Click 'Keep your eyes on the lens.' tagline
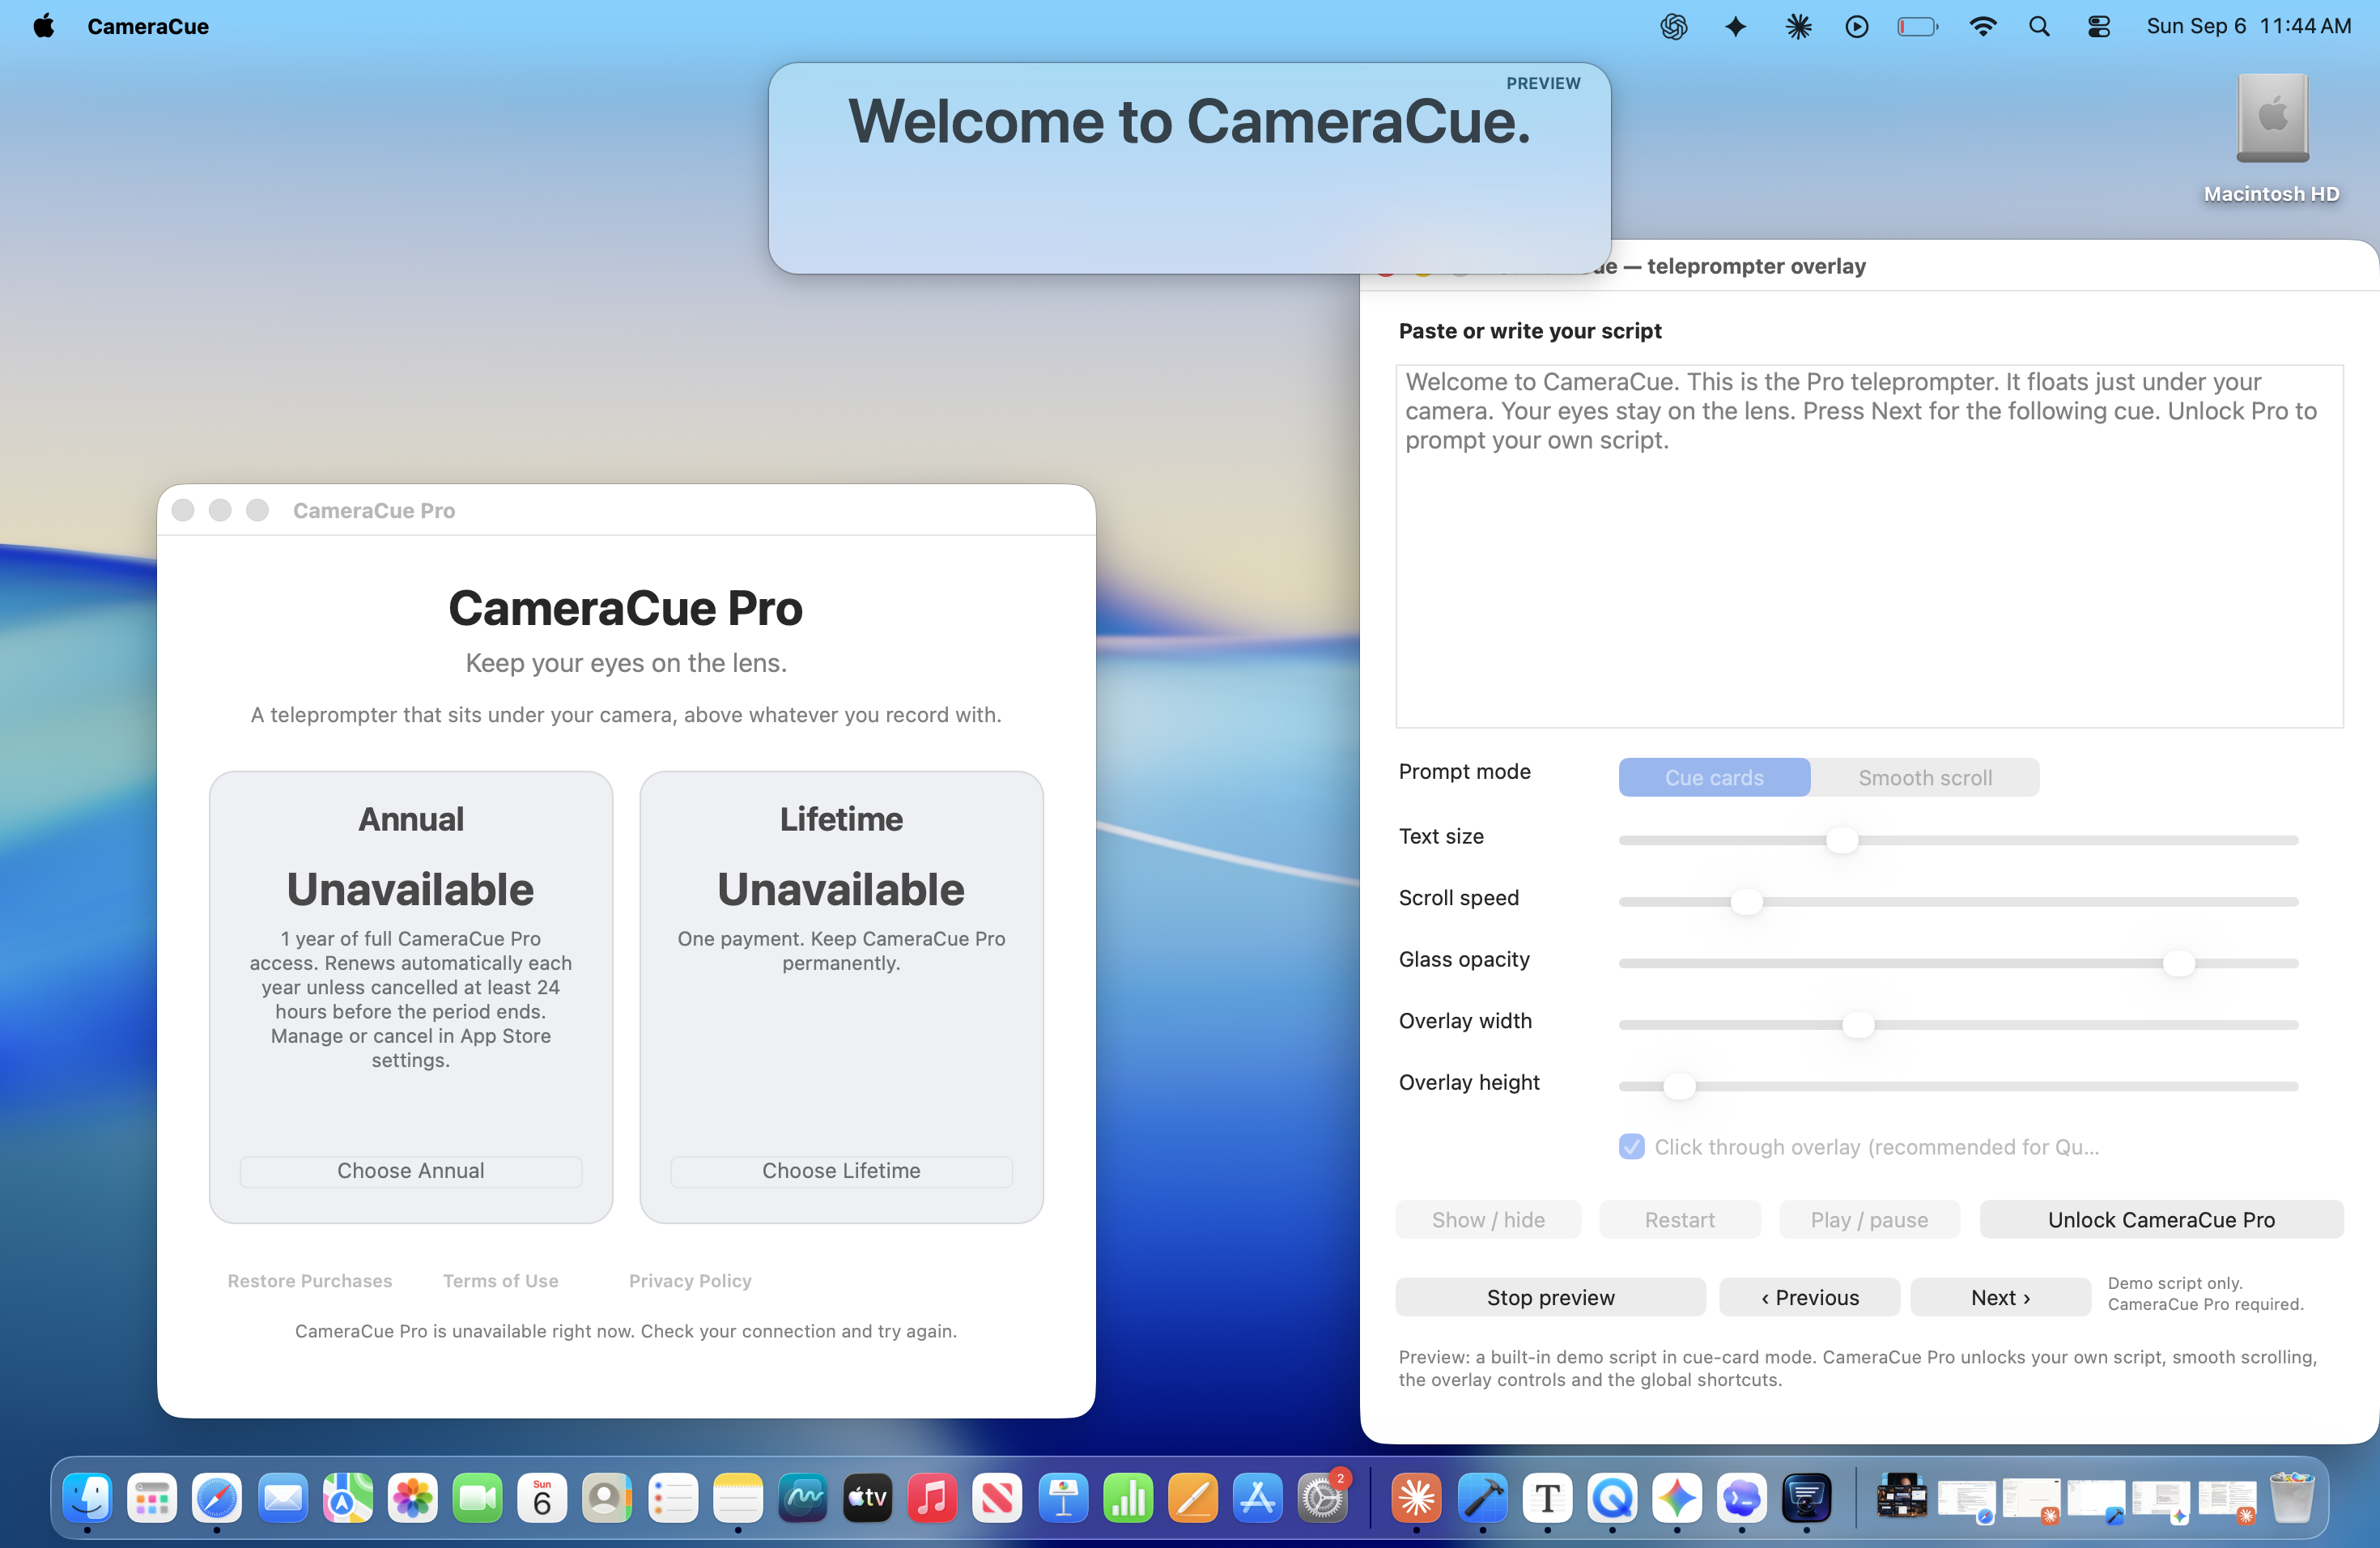Image resolution: width=2380 pixels, height=1548 pixels. click(x=626, y=663)
